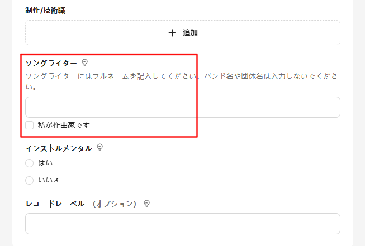Select the はい radio button for インストルメンタル
The height and width of the screenshot is (246, 365).
tap(29, 163)
